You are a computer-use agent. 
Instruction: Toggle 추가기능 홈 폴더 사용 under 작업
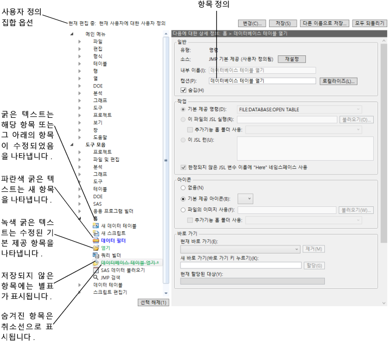(190, 130)
